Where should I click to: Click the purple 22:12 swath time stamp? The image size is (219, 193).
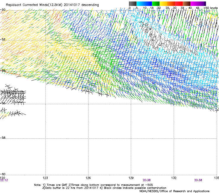pos(4,180)
